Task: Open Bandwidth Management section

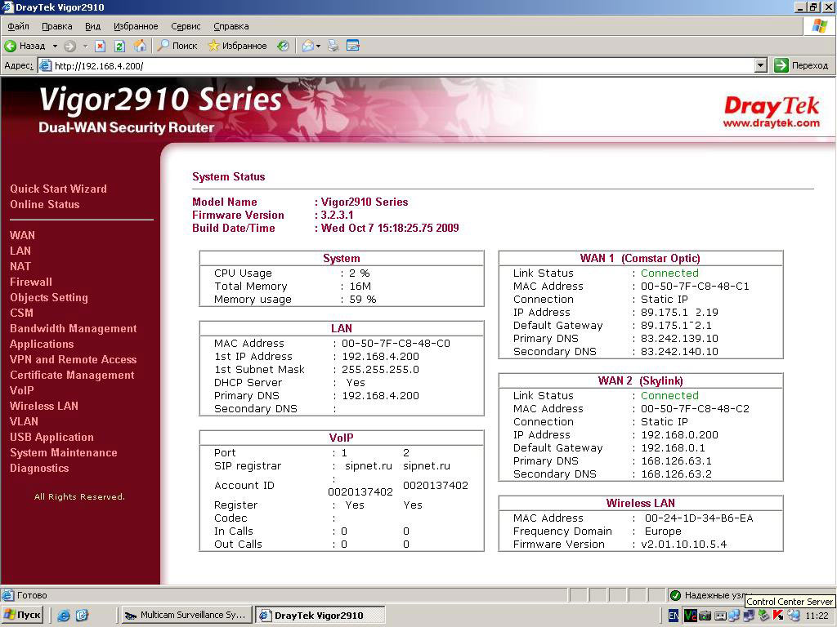Action: pos(73,328)
